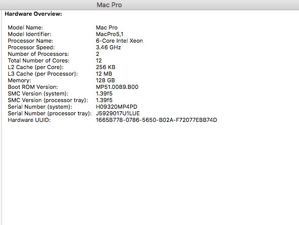Screen dimensions: 299x225
Task: Select the Hardware Overview heading
Action: point(34,14)
